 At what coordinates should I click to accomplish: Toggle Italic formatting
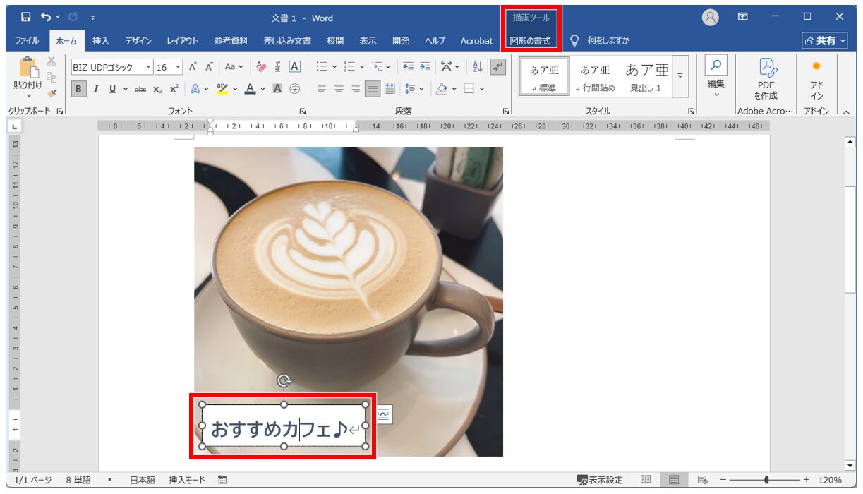(x=96, y=89)
